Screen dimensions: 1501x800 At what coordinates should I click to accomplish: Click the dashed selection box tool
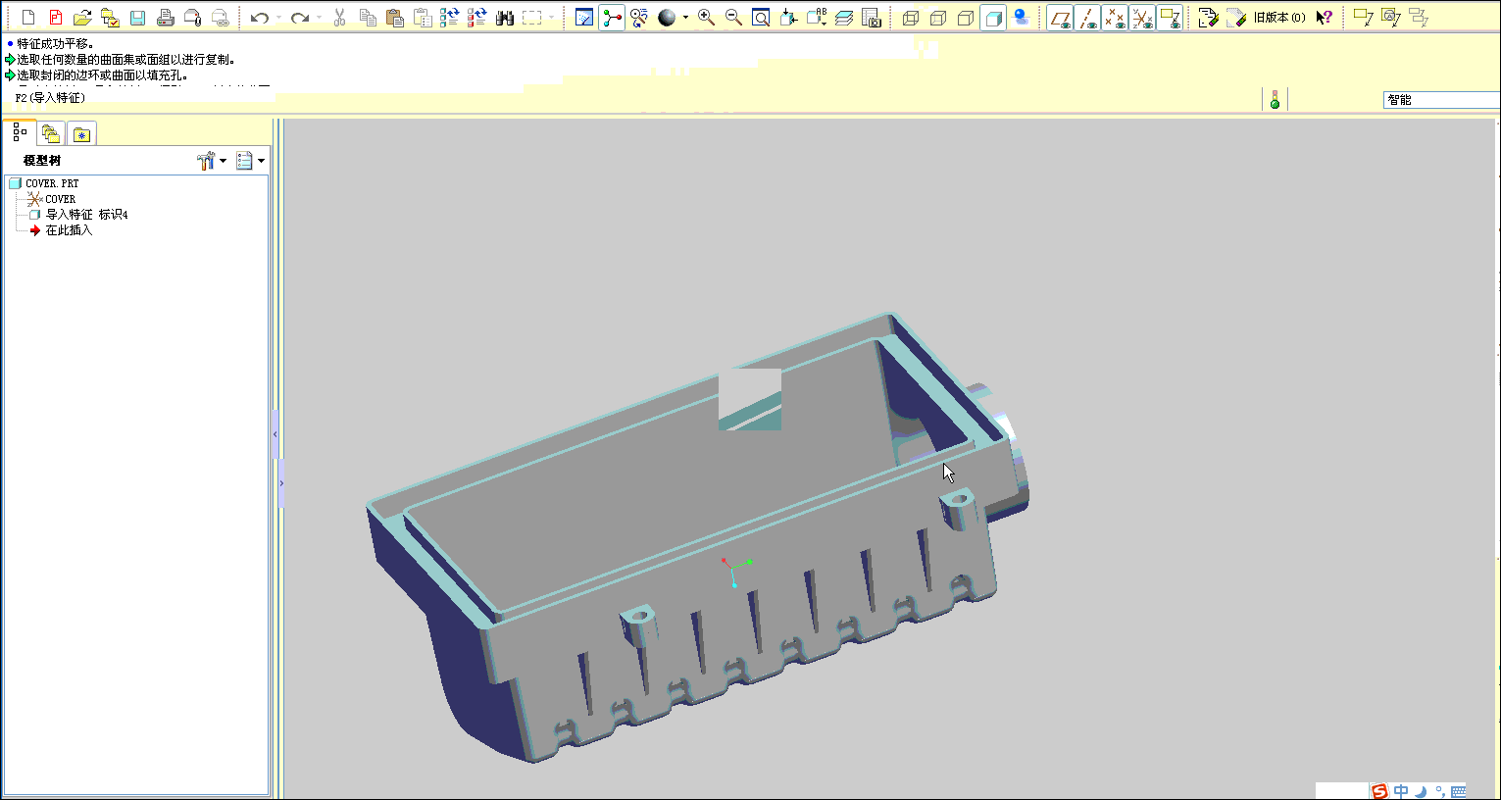532,18
